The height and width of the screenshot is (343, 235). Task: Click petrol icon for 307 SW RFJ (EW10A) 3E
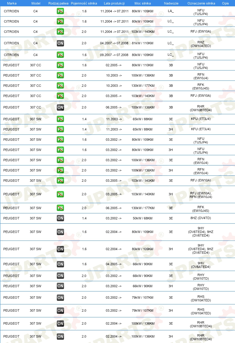click(60, 181)
